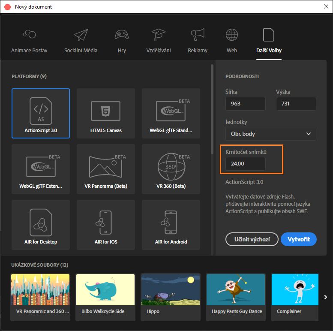Click the Animace Postav circles icon

pyautogui.click(x=29, y=34)
